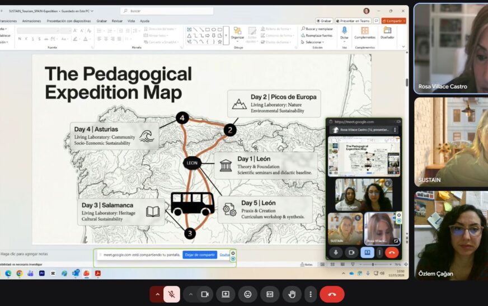Switch to normal view icon in status bar
The image size is (488, 306).
pyautogui.click(x=322, y=265)
